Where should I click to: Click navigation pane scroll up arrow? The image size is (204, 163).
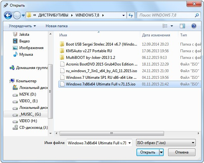tap(50, 34)
